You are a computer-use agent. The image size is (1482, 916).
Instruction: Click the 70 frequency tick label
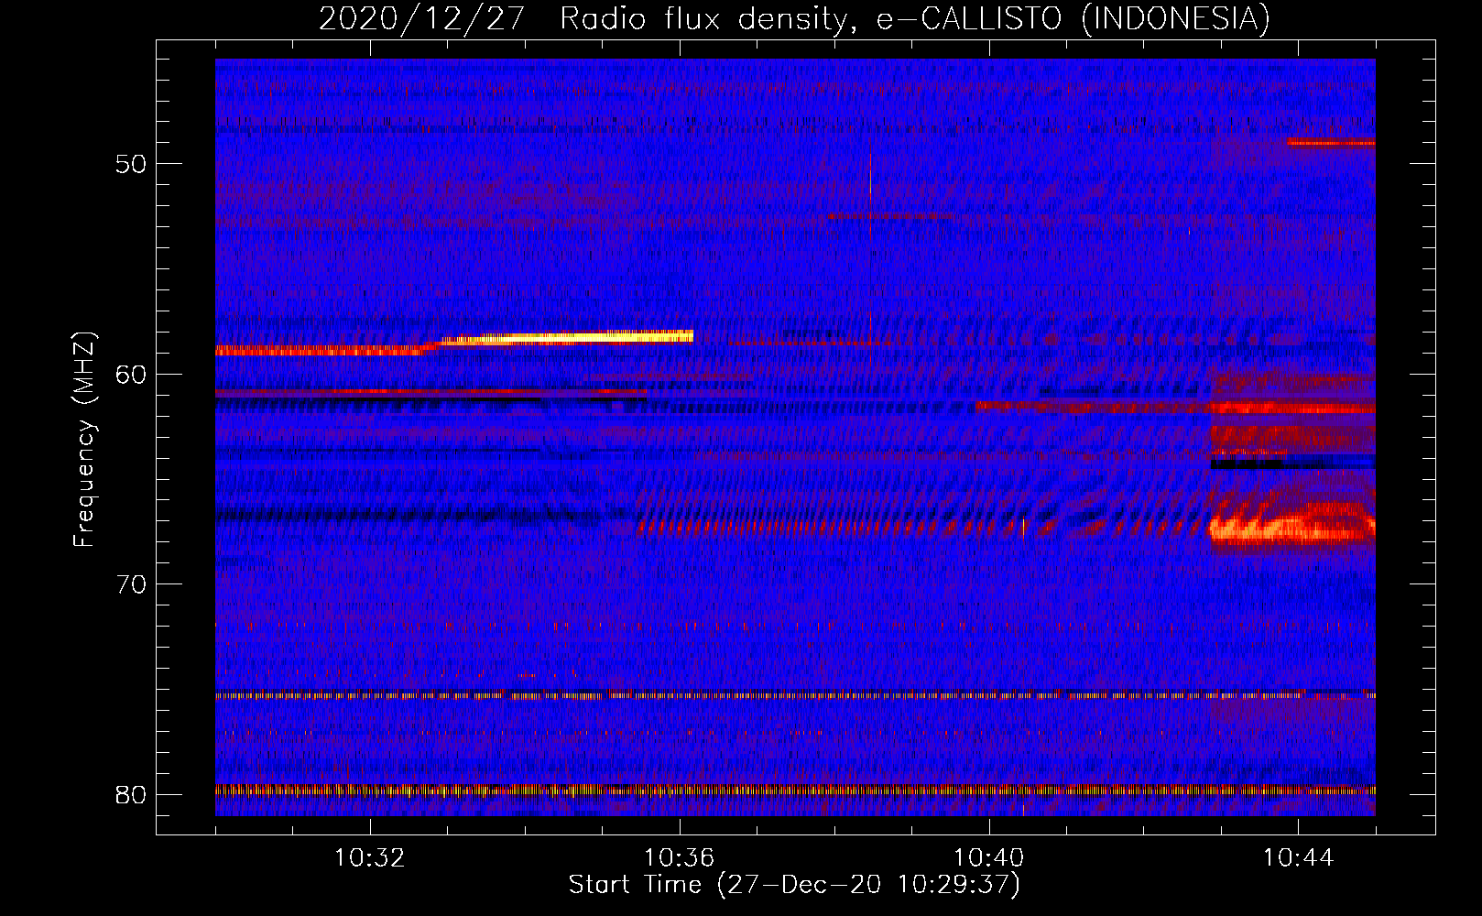(x=132, y=584)
